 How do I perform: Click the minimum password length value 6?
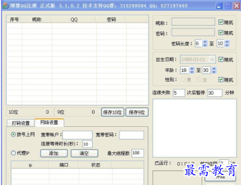tap(199, 43)
